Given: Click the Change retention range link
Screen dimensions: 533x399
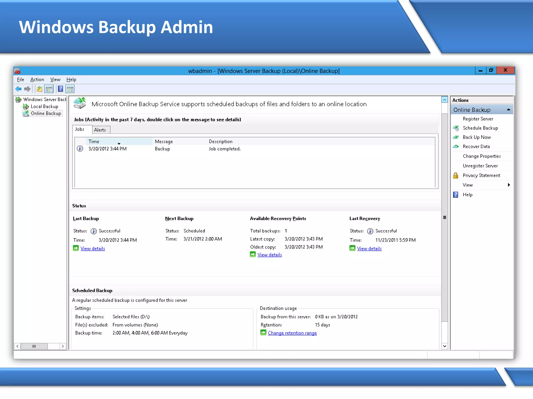Looking at the screenshot, I should [x=292, y=333].
